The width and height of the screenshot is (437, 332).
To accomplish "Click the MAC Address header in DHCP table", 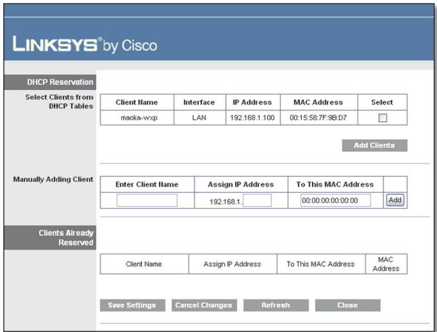I will tap(318, 103).
